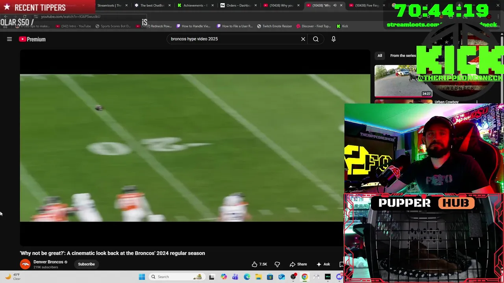
Task: Click '219K subscribers' text
Action: 46,267
